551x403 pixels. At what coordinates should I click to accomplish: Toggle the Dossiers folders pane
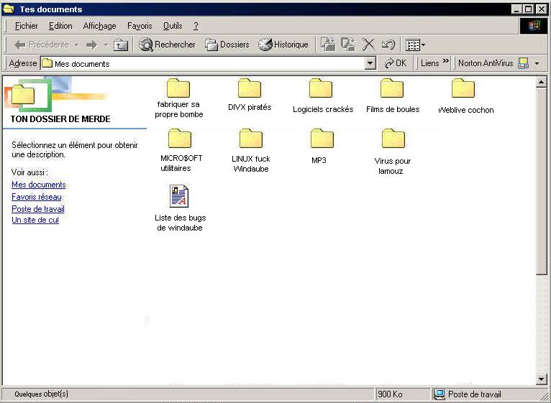[x=227, y=45]
